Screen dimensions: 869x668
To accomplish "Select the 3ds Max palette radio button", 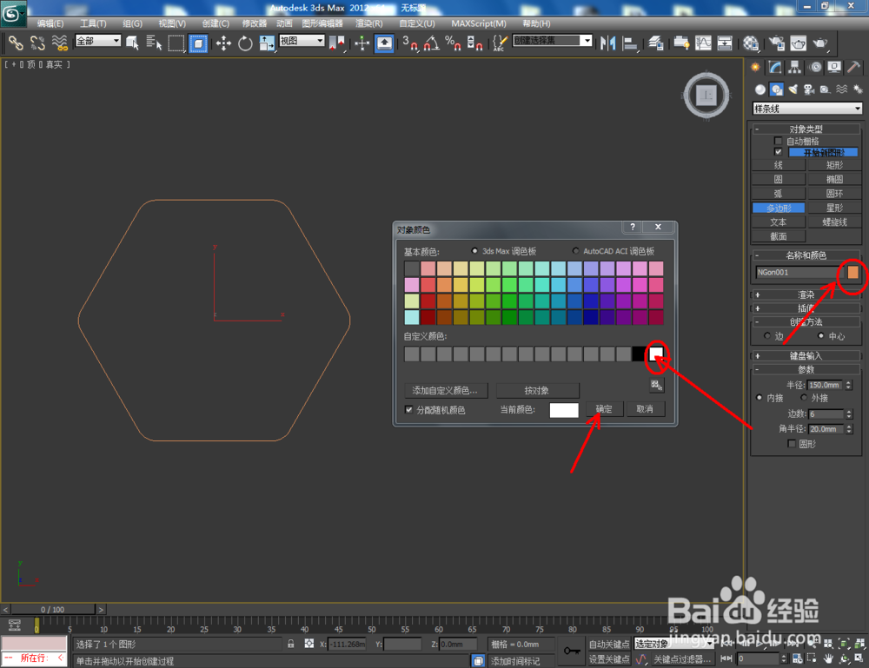I will 474,251.
